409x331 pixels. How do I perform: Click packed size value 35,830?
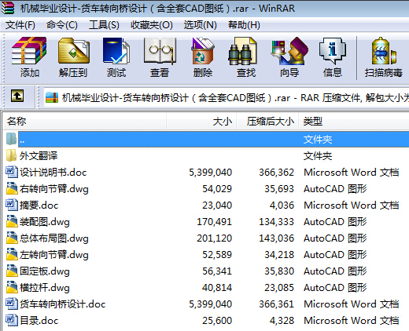coord(279,271)
